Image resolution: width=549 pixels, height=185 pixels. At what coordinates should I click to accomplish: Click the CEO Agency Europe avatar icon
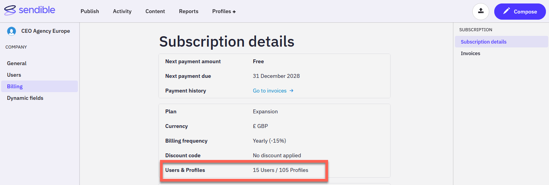pyautogui.click(x=12, y=31)
